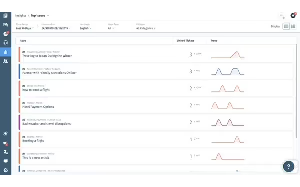Open the Language English dropdown

click(x=85, y=28)
